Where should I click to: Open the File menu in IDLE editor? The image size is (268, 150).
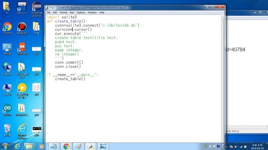pyautogui.click(x=49, y=12)
